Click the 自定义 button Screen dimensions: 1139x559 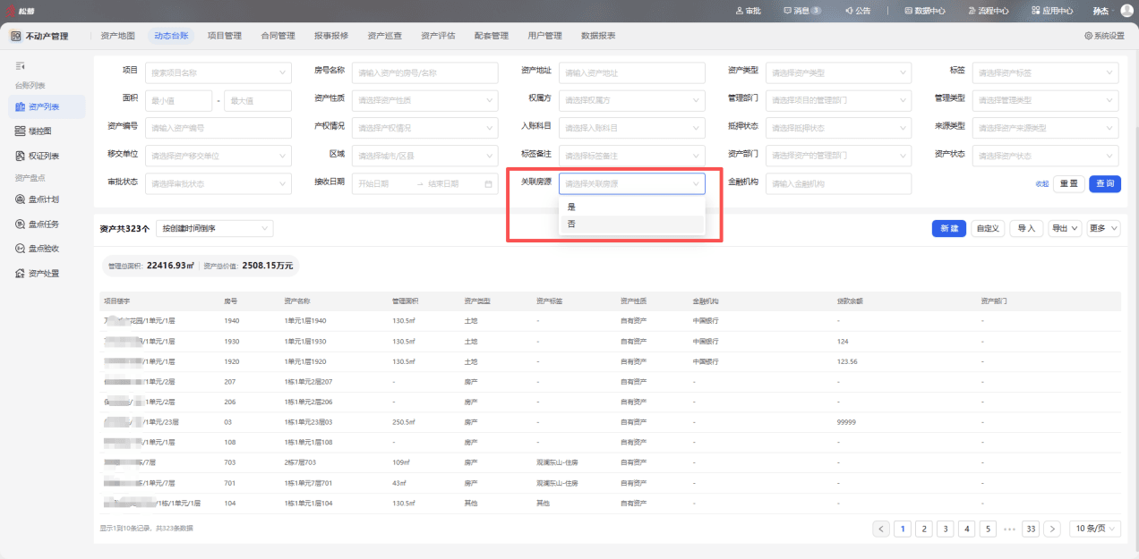[988, 229]
